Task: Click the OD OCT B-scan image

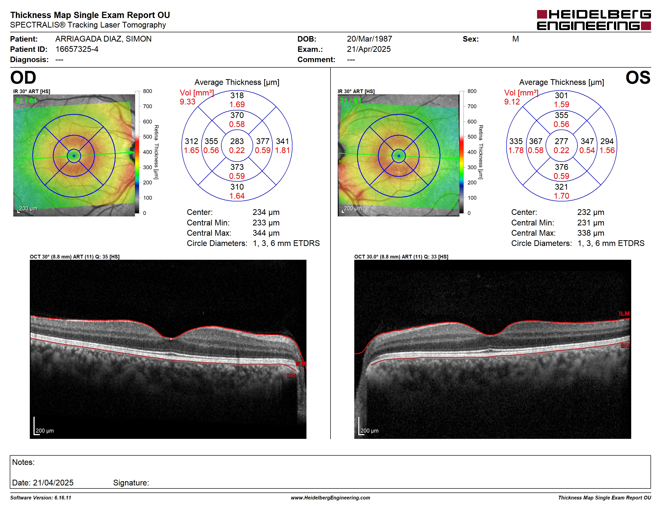Action: pyautogui.click(x=168, y=349)
